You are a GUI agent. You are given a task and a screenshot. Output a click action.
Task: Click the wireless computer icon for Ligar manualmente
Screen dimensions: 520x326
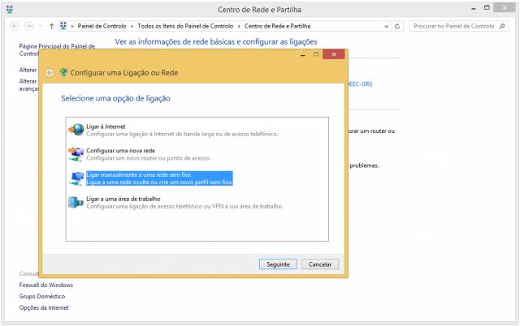coord(76,178)
